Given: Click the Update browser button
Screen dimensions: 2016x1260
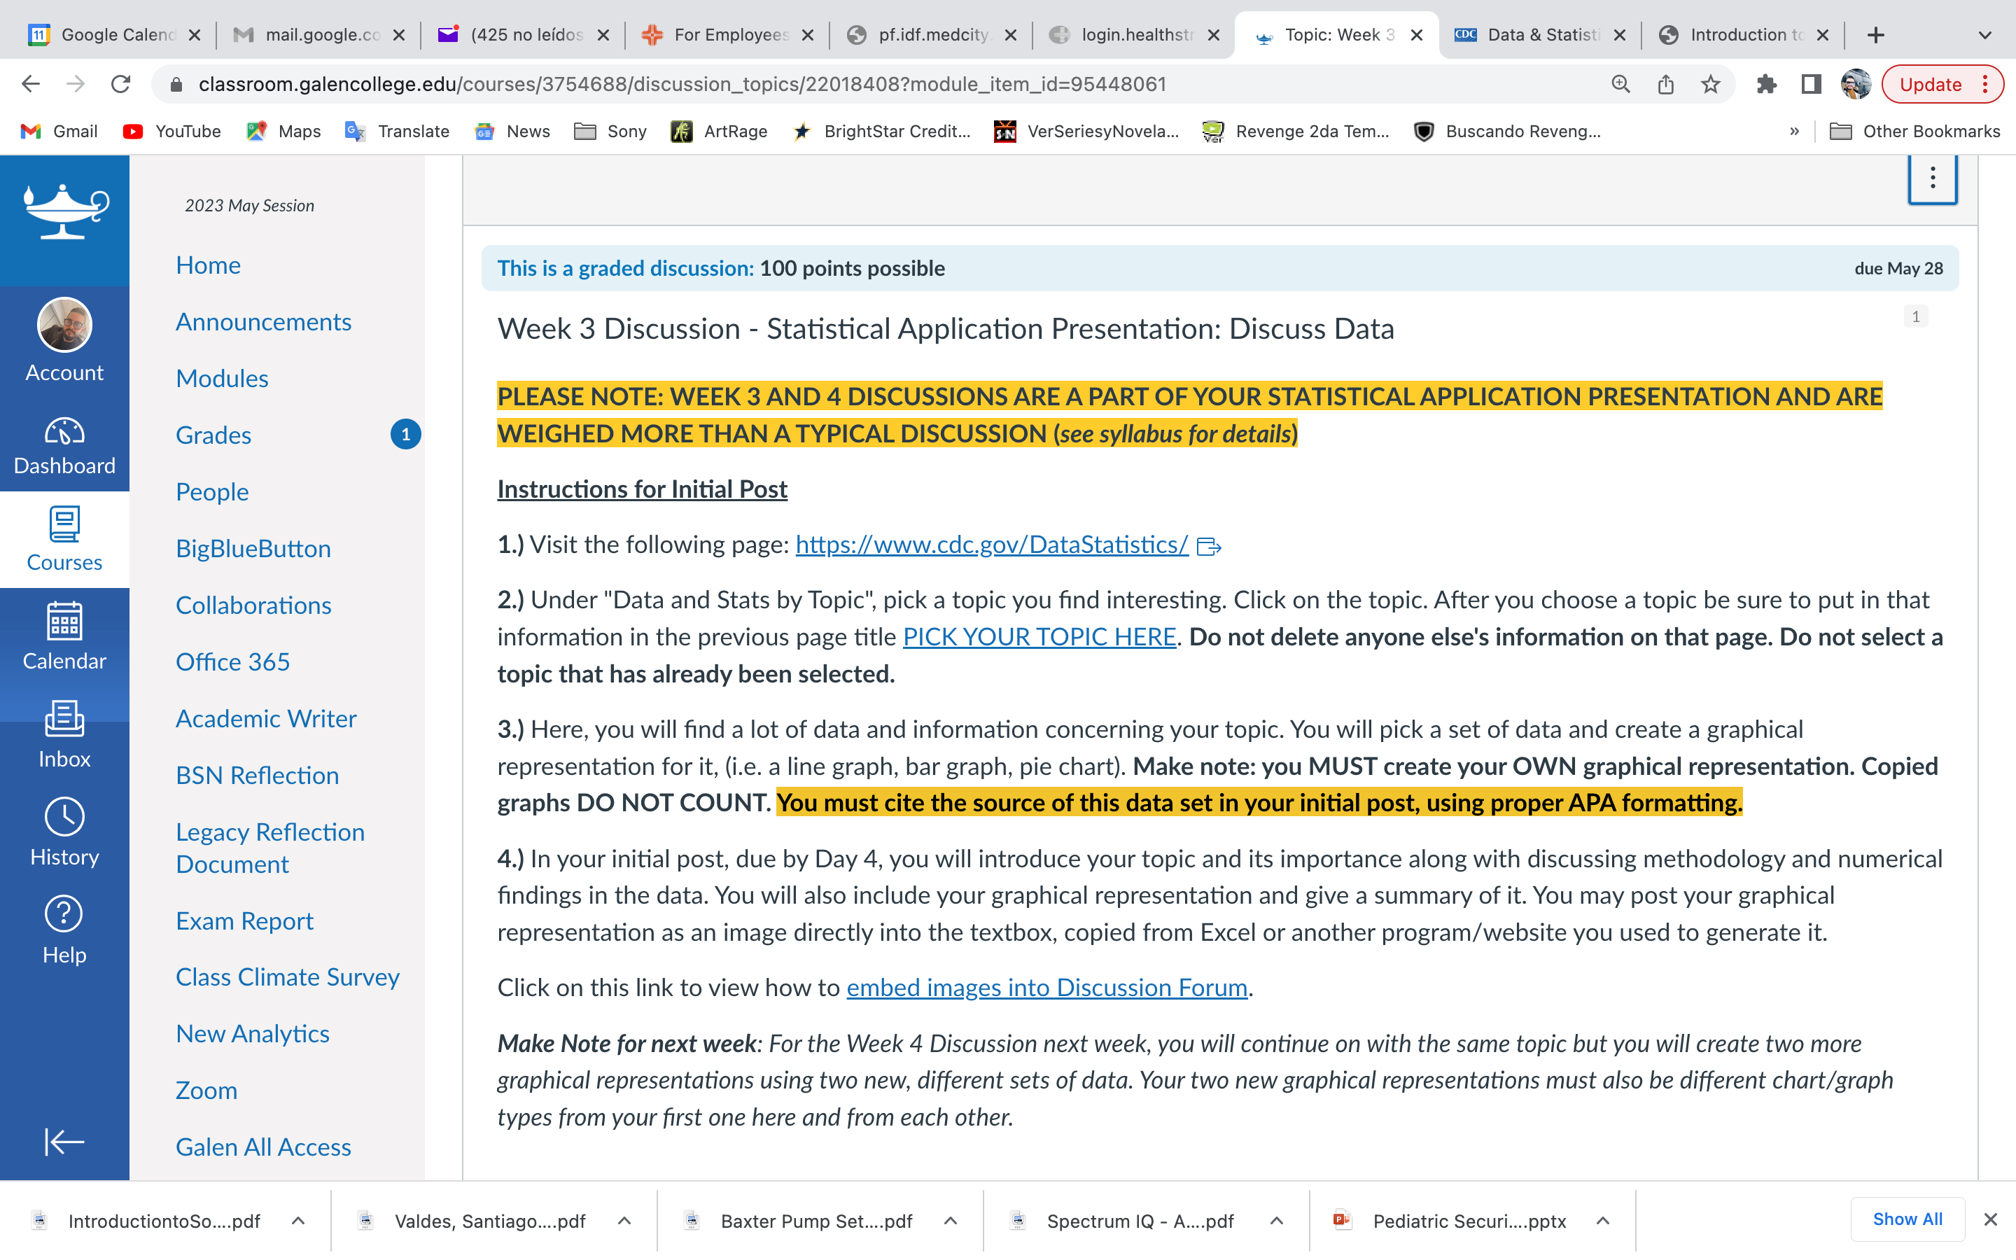Looking at the screenshot, I should pos(1941,84).
